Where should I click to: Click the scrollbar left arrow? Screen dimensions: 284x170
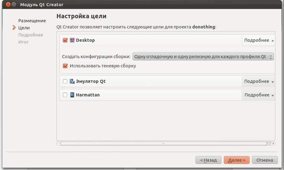coord(58,144)
